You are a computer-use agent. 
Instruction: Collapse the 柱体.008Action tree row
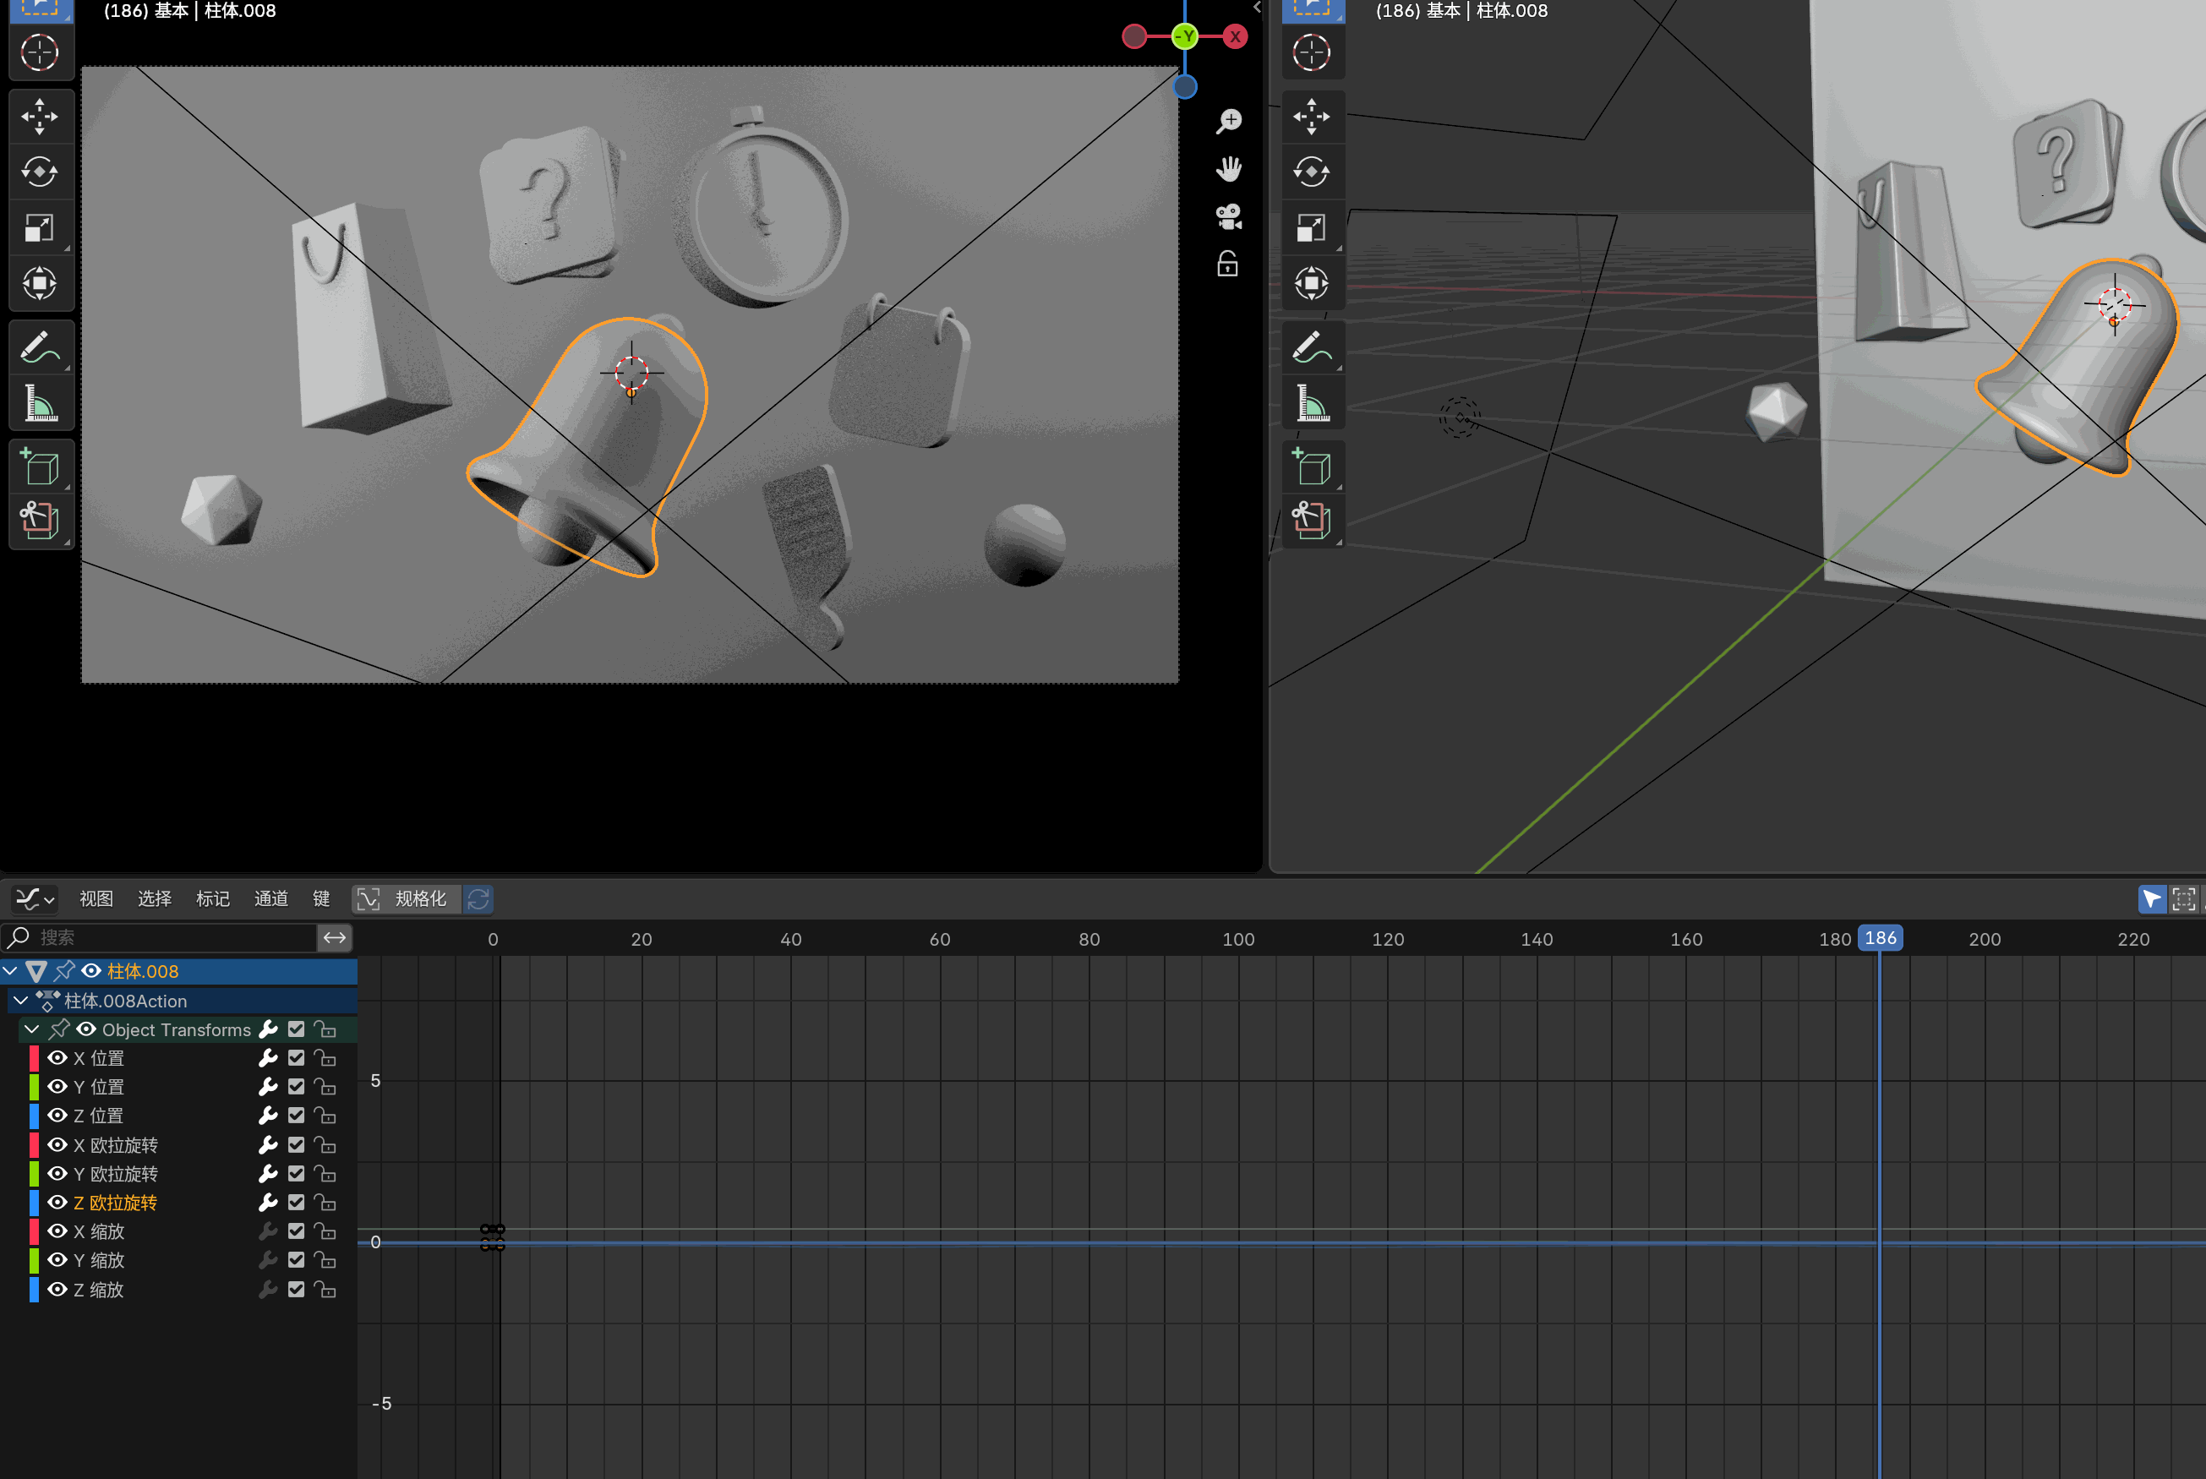[x=21, y=1001]
